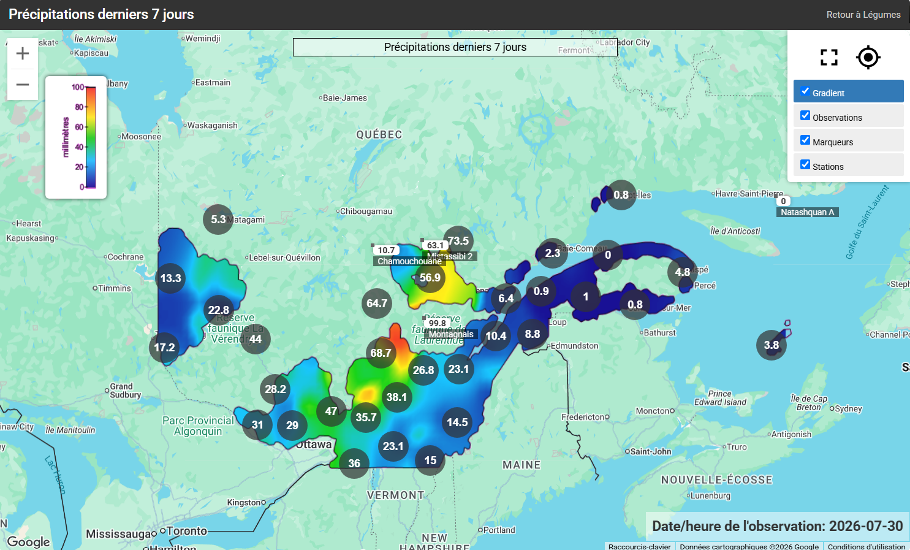
Task: Select the 44 observation marker
Action: point(256,339)
